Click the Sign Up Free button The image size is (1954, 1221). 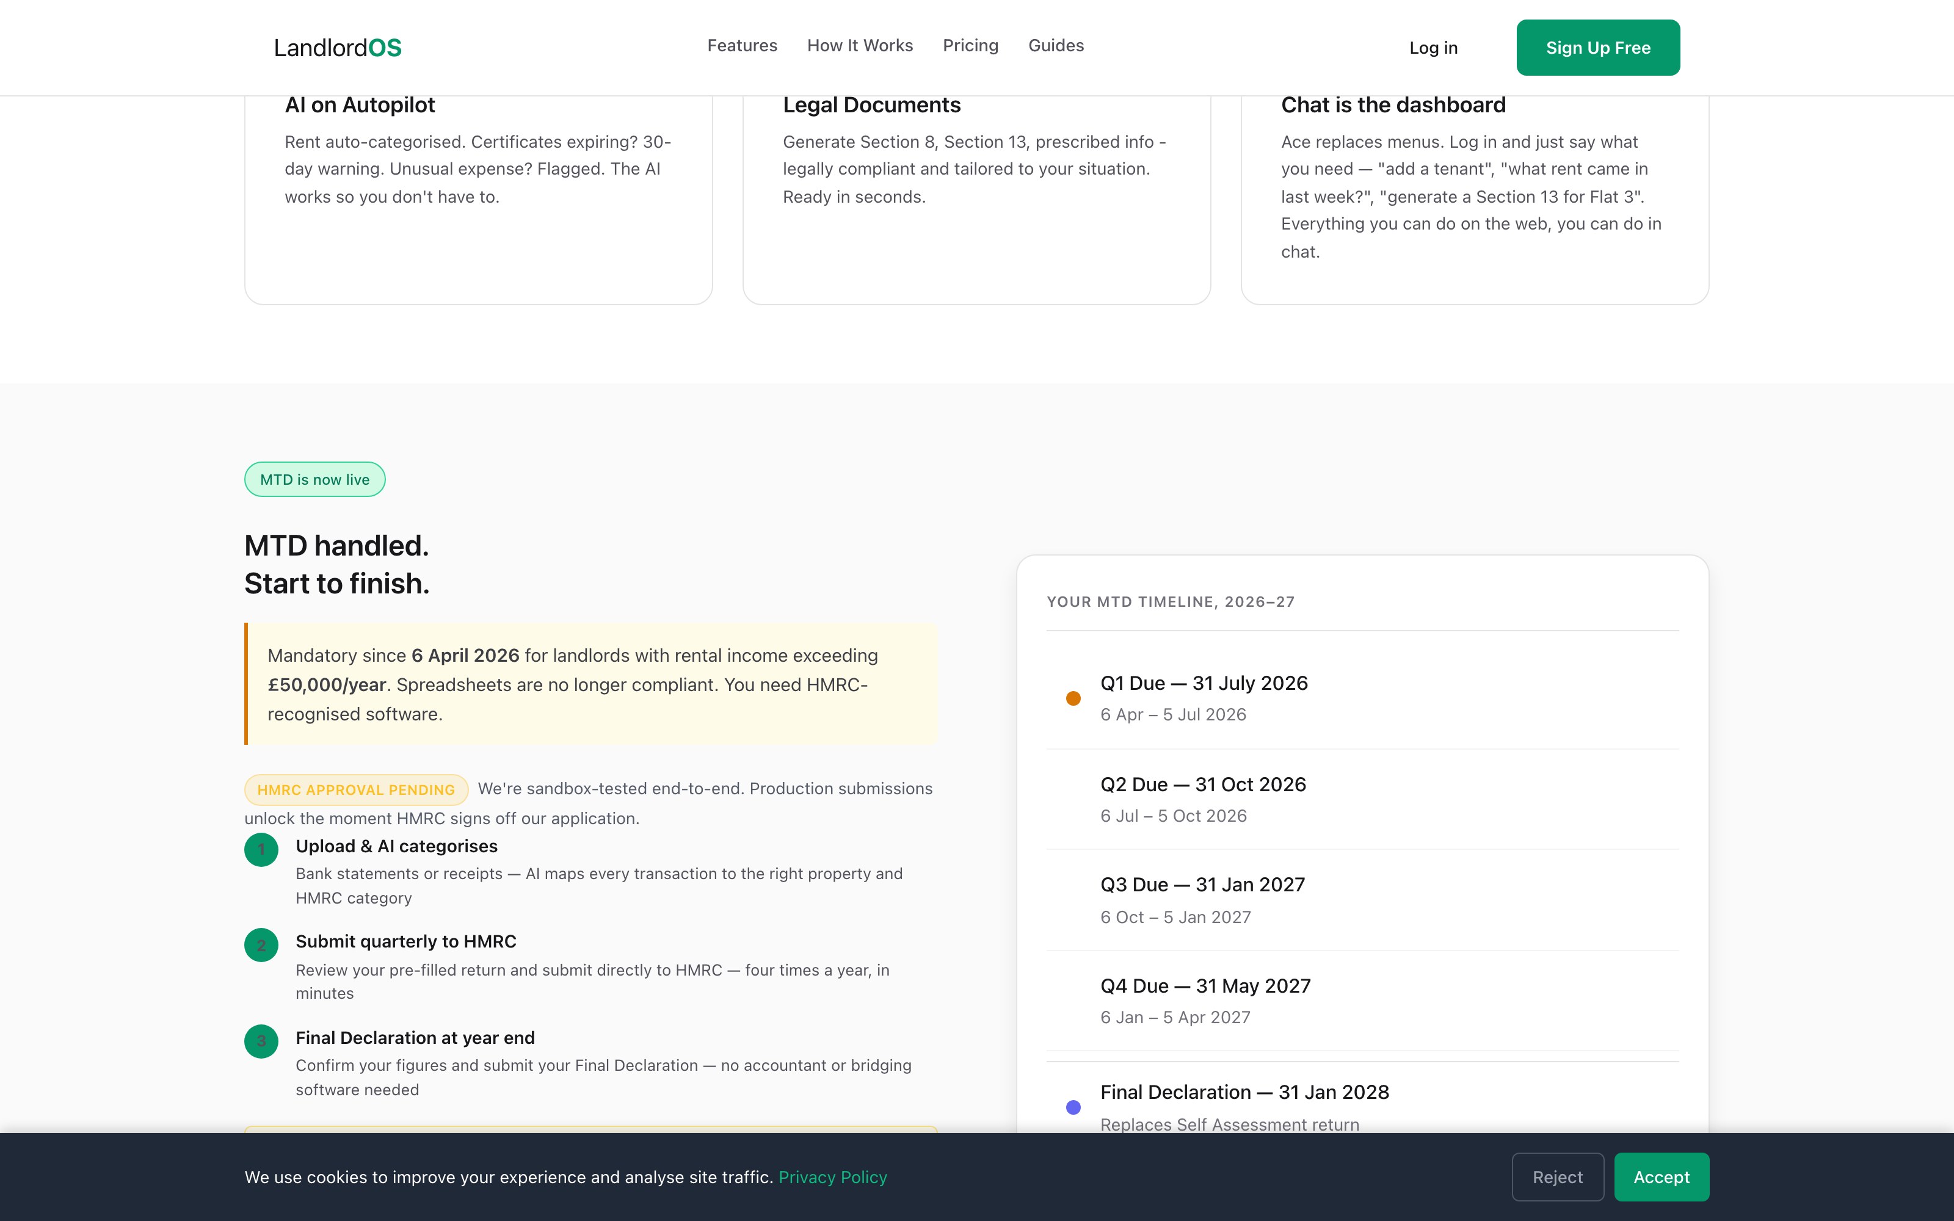(x=1598, y=48)
